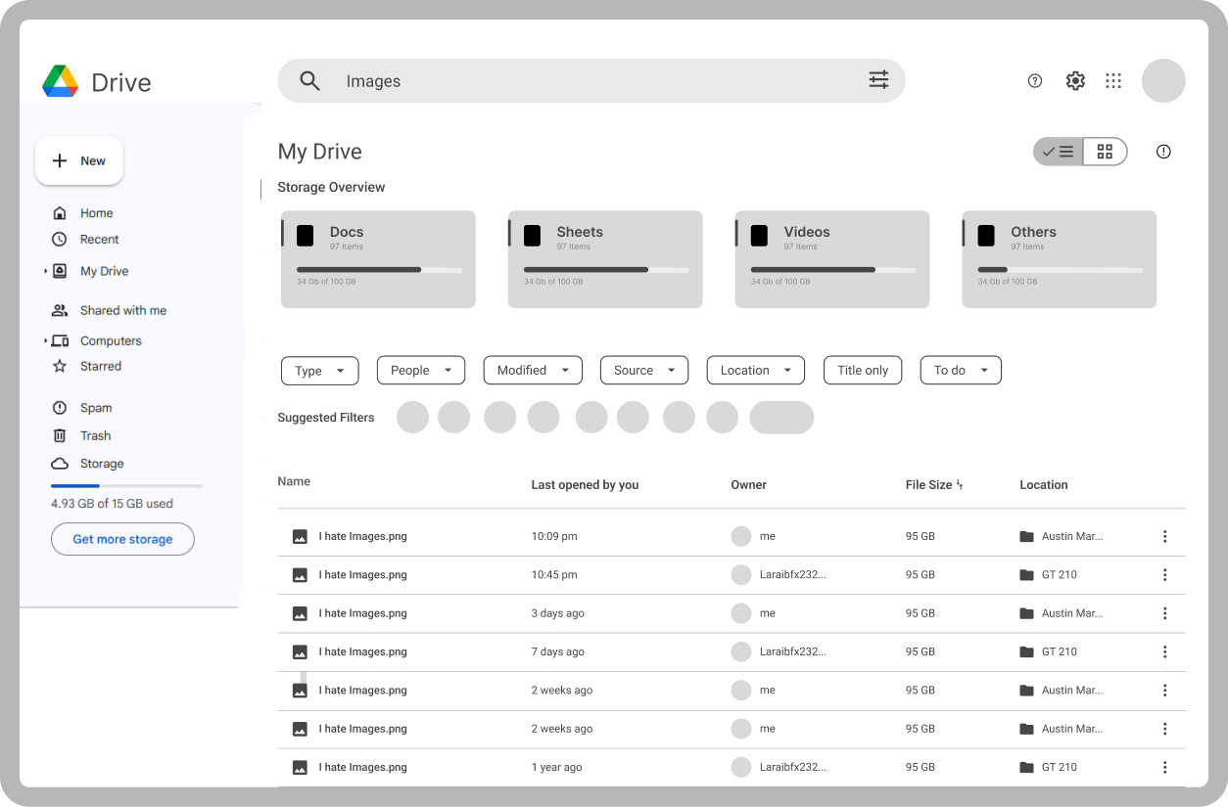1228x807 pixels.
Task: Sort by Location column header
Action: click(1044, 484)
